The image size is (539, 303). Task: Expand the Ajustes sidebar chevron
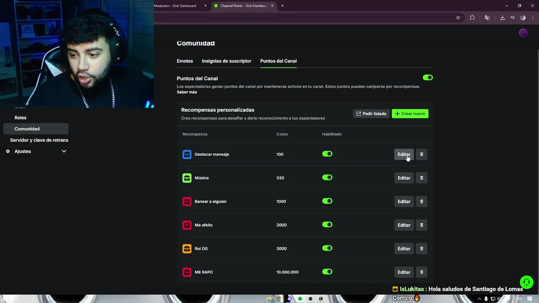pos(64,151)
